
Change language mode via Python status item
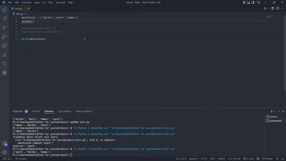(x=221, y=159)
